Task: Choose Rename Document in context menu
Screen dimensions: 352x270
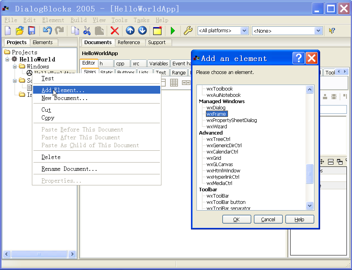Action: coord(96,169)
